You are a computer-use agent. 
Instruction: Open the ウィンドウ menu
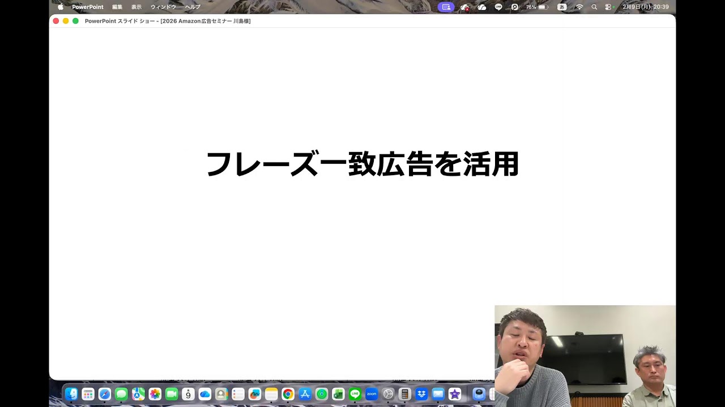[163, 7]
